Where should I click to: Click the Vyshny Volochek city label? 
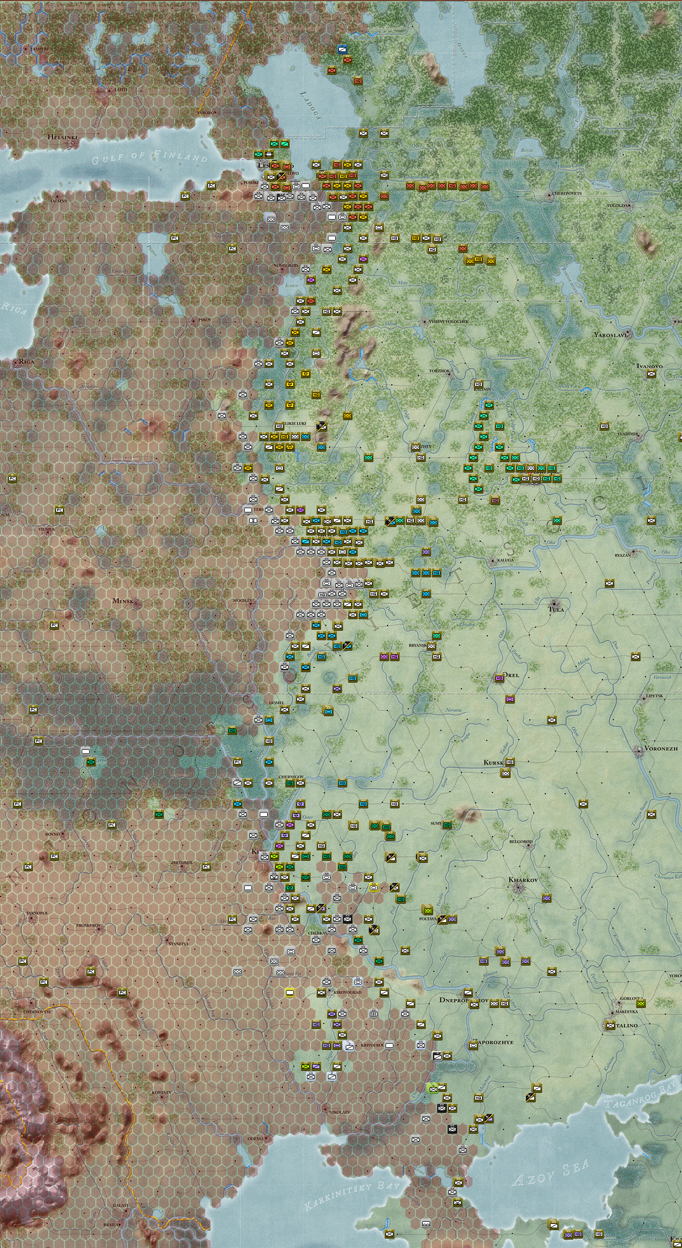(449, 321)
